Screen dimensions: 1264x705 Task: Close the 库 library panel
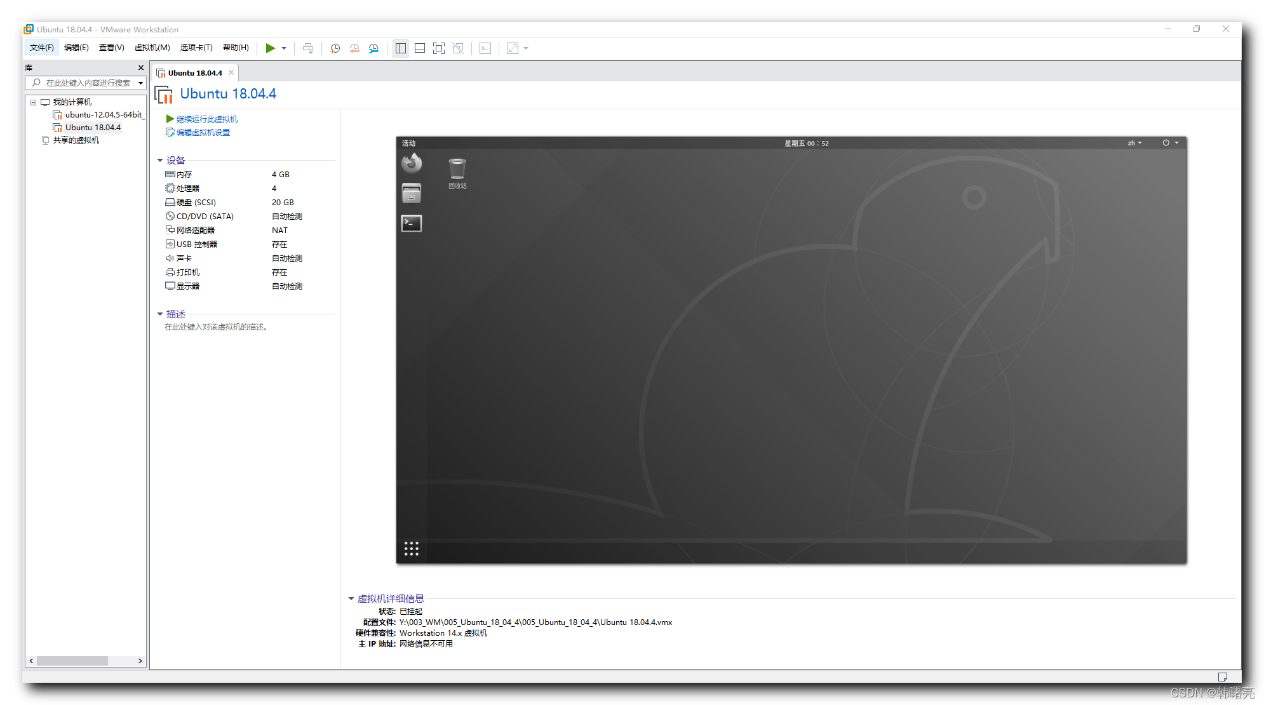point(141,67)
